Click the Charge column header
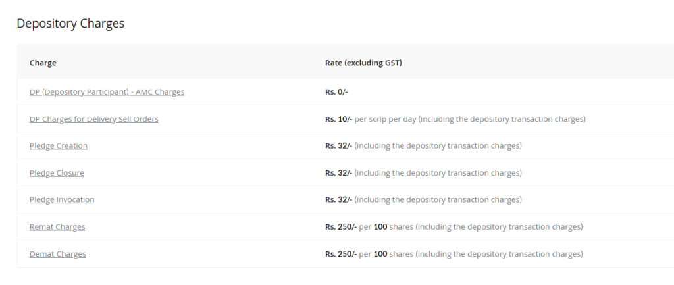Screen dimensions: 674x285 [43, 63]
